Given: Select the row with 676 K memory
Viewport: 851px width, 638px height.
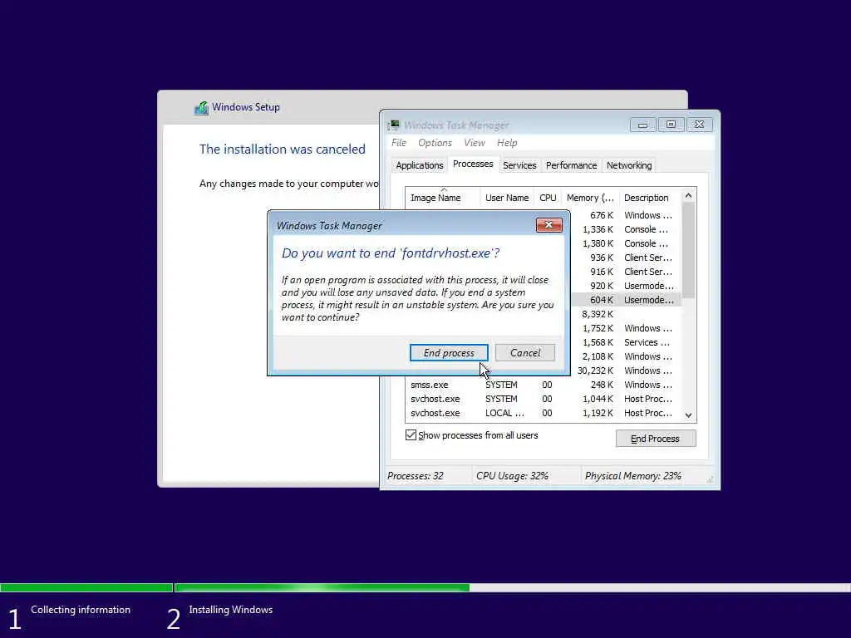Looking at the screenshot, I should click(x=627, y=215).
